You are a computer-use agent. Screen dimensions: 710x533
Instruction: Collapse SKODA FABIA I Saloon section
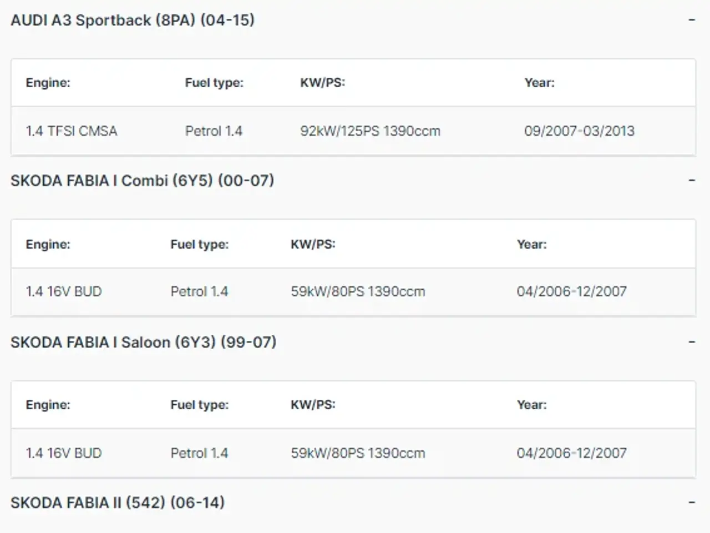click(x=692, y=342)
